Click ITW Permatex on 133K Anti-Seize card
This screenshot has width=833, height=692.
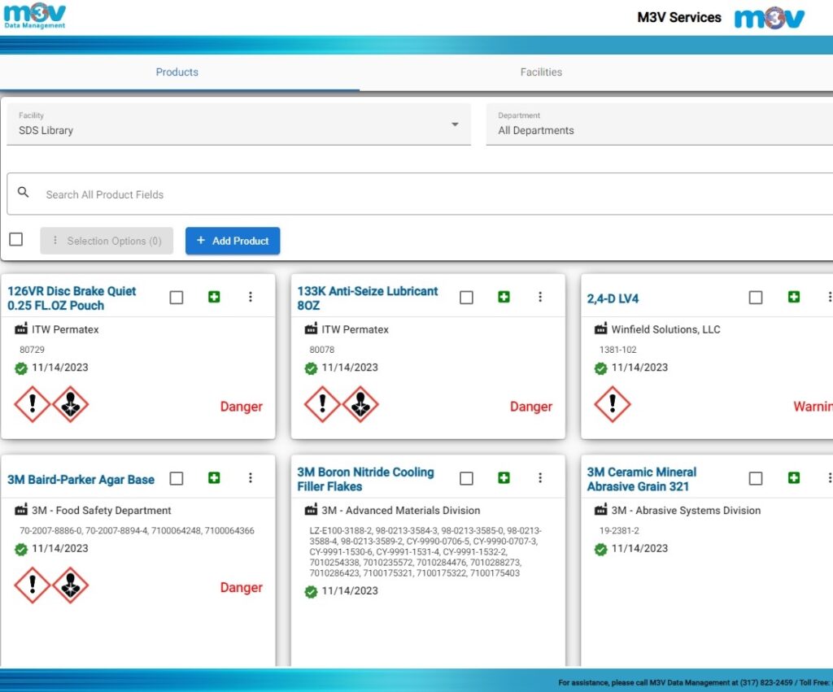(x=355, y=329)
